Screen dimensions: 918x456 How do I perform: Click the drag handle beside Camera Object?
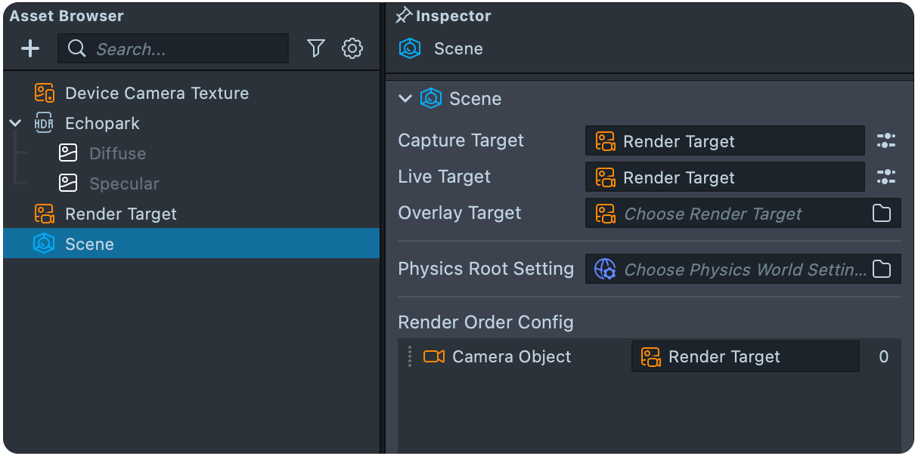pyautogui.click(x=410, y=357)
